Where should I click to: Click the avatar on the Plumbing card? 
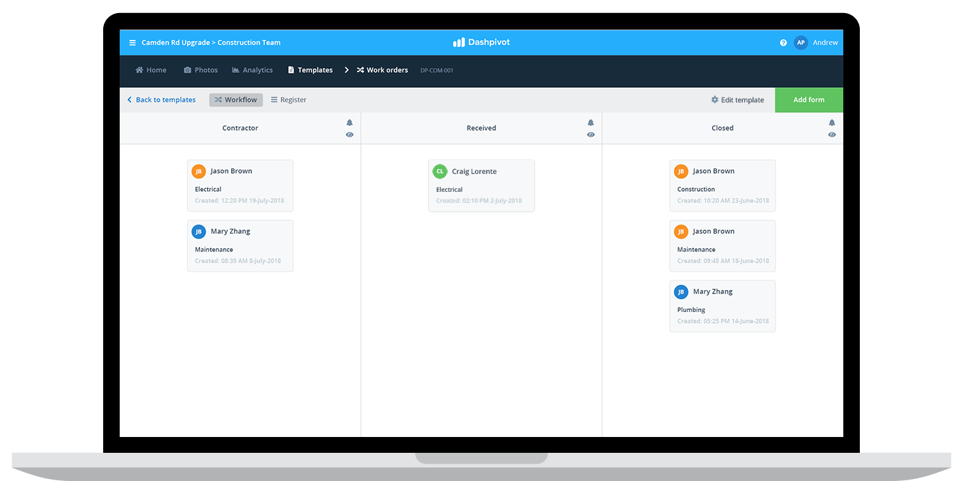[x=681, y=292]
